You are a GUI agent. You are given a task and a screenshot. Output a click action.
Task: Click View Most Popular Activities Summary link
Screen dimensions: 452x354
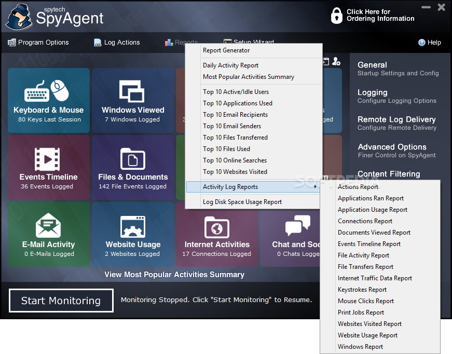click(174, 275)
